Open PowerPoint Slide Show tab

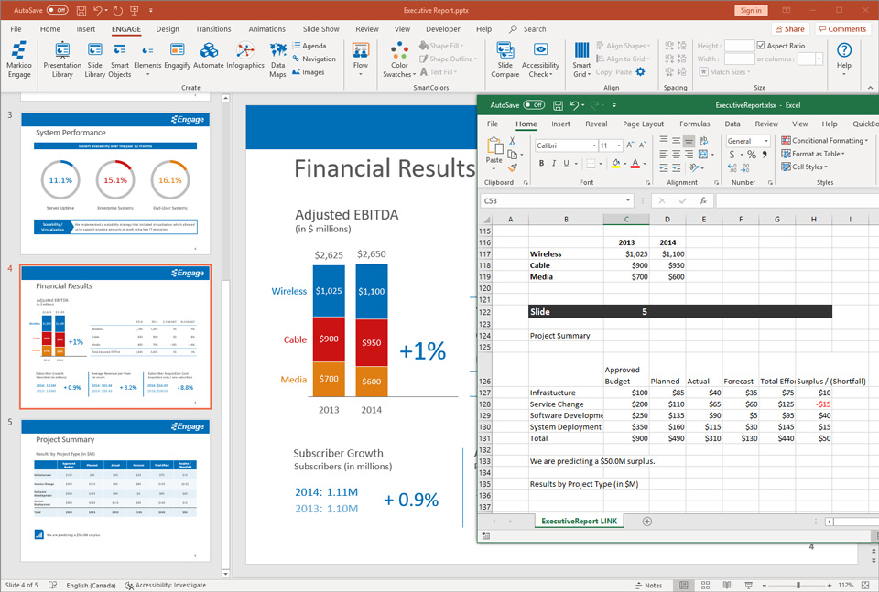(321, 29)
